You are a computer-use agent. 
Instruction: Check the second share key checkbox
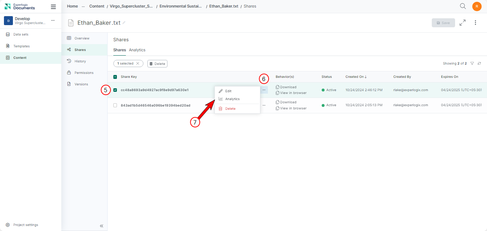(x=115, y=105)
